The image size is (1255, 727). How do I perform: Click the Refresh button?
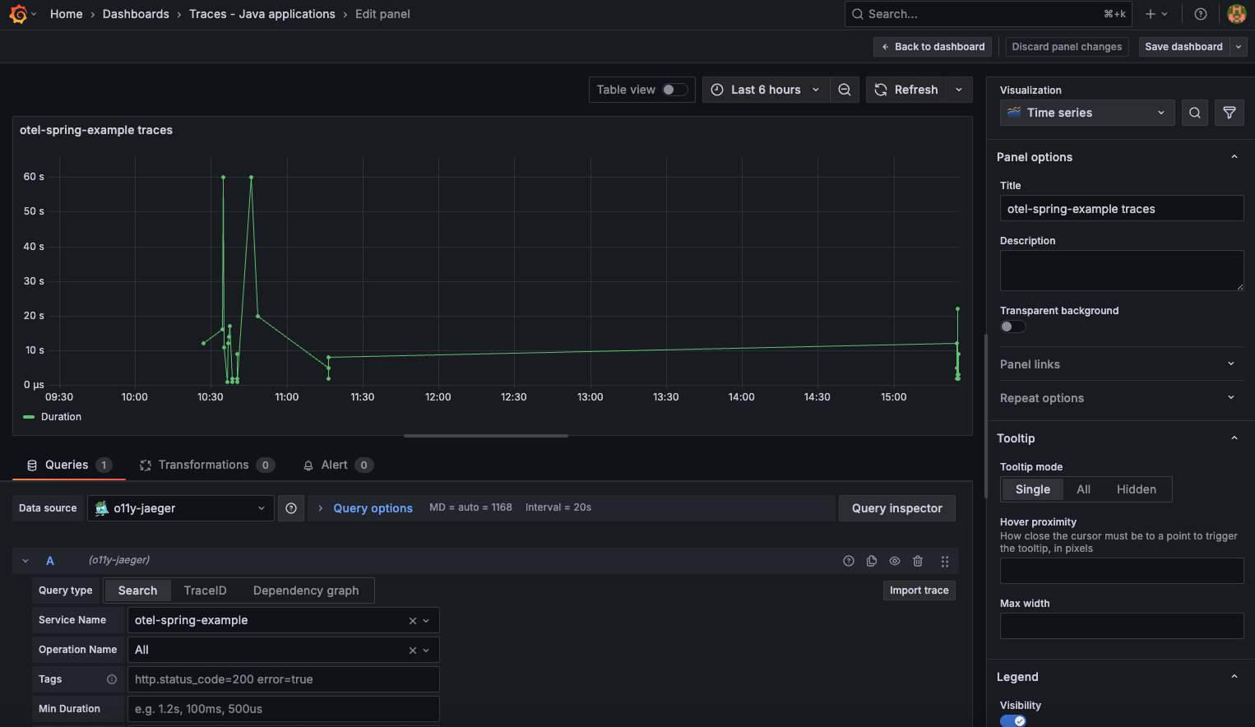click(905, 90)
